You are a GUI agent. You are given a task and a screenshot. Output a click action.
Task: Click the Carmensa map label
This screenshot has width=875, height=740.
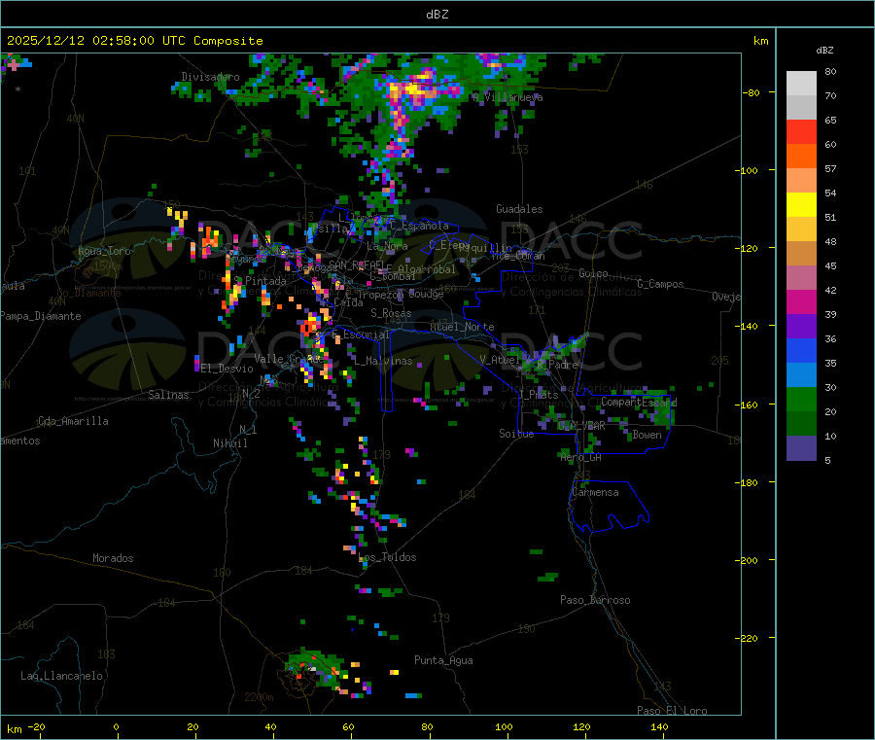(x=595, y=493)
